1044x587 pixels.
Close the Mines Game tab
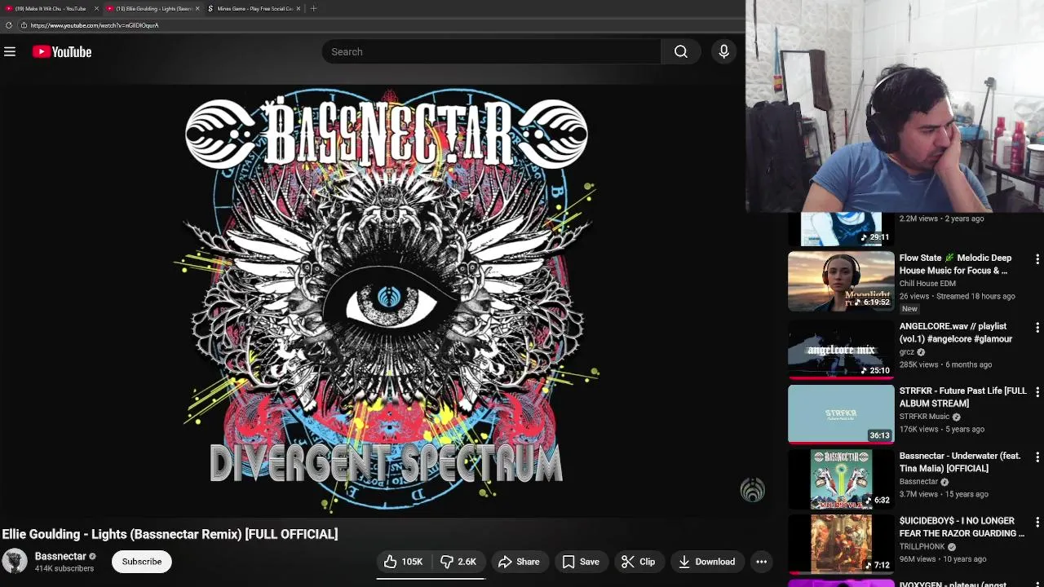coord(299,8)
